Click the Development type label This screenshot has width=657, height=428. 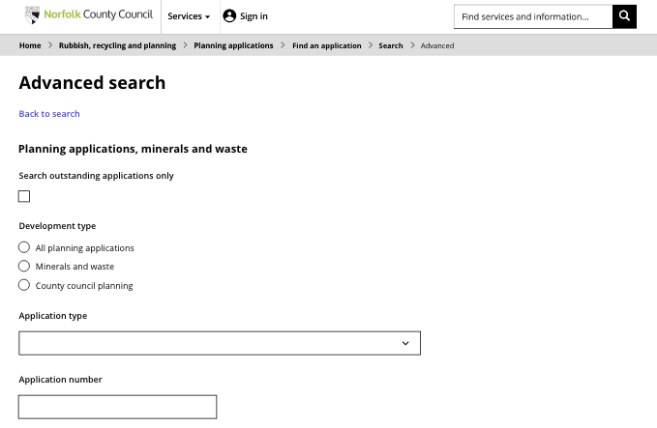coord(57,226)
